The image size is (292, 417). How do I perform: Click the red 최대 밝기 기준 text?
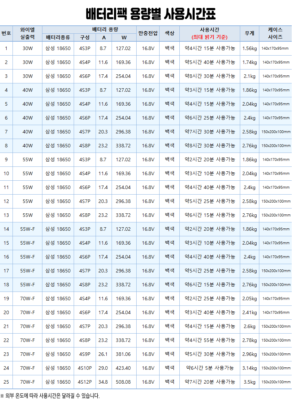[209, 37]
